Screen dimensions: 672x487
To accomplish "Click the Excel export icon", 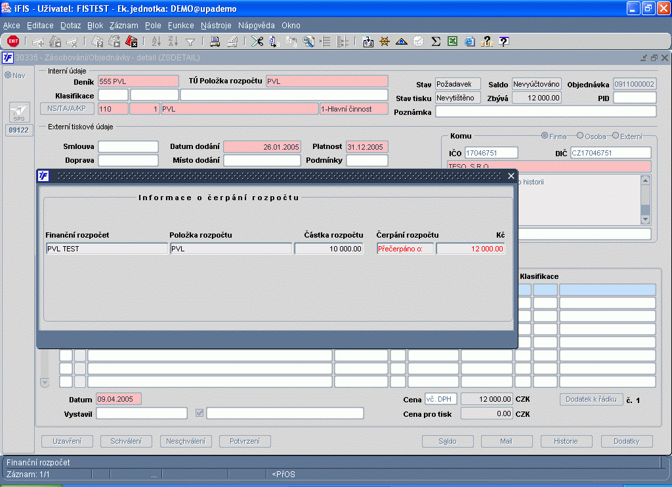I will [x=453, y=41].
